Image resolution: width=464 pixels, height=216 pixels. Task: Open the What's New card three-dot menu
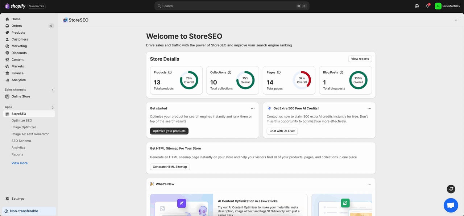click(x=369, y=184)
